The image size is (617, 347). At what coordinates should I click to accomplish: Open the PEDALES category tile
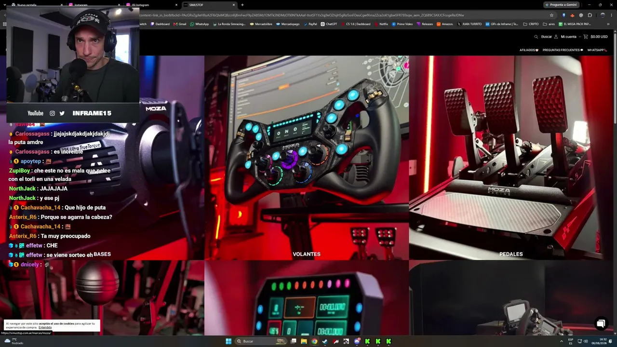pos(511,158)
